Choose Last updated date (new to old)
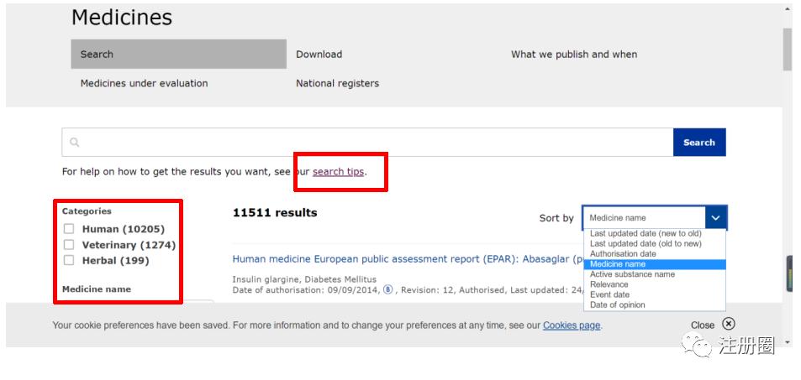801x380 pixels. click(x=645, y=234)
